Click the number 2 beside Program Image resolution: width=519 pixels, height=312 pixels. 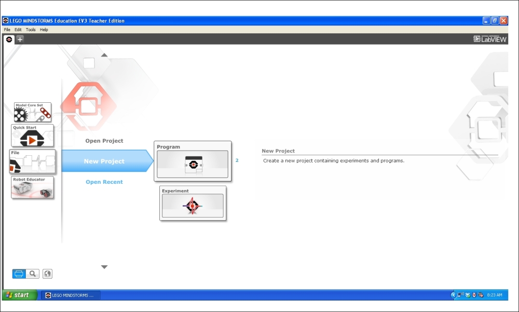click(237, 160)
